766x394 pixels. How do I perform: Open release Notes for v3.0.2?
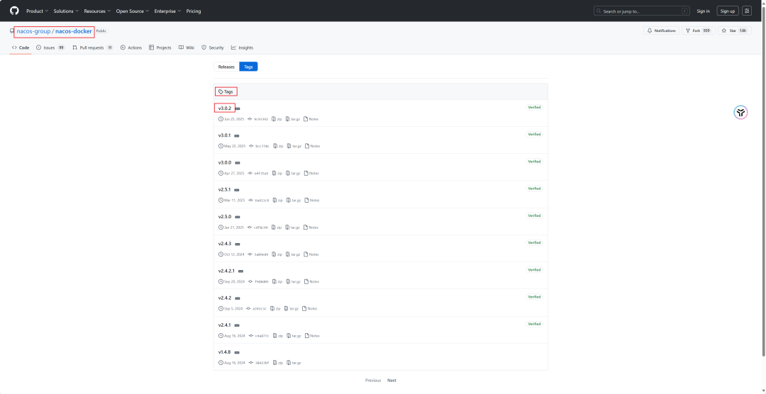click(311, 119)
